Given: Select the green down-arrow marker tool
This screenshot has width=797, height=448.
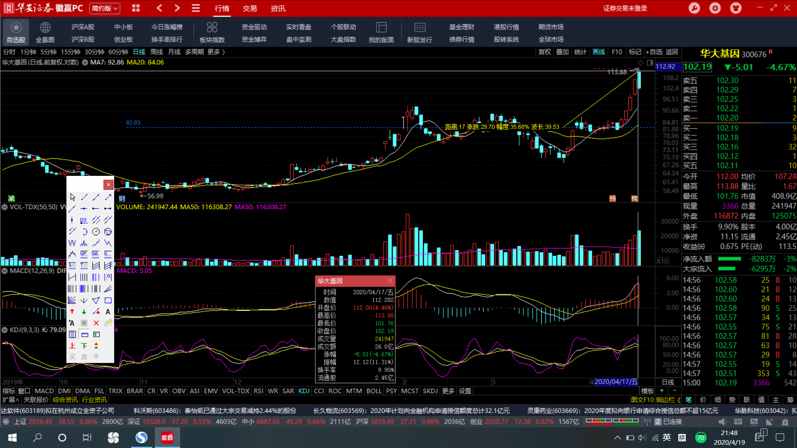Looking at the screenshot, I should [84, 312].
